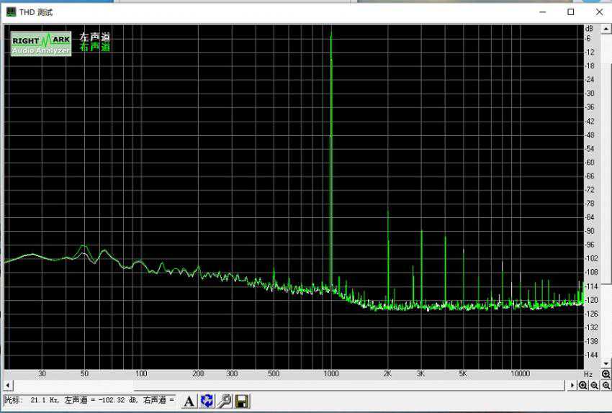Zoom out on the horizontal frequency axis
The height and width of the screenshot is (413, 612).
click(x=595, y=386)
